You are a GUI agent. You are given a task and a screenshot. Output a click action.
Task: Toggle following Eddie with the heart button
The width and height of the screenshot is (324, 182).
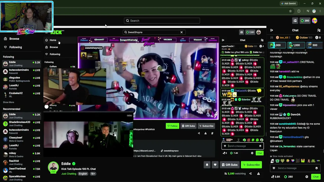tap(215, 165)
